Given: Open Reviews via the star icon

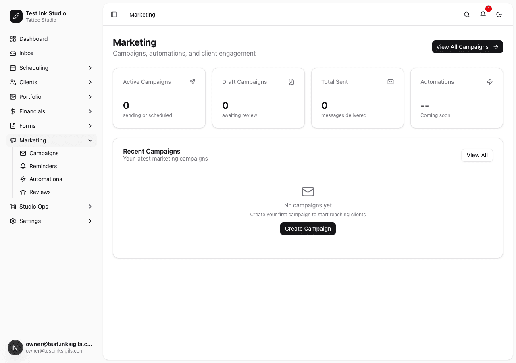Looking at the screenshot, I should (23, 192).
